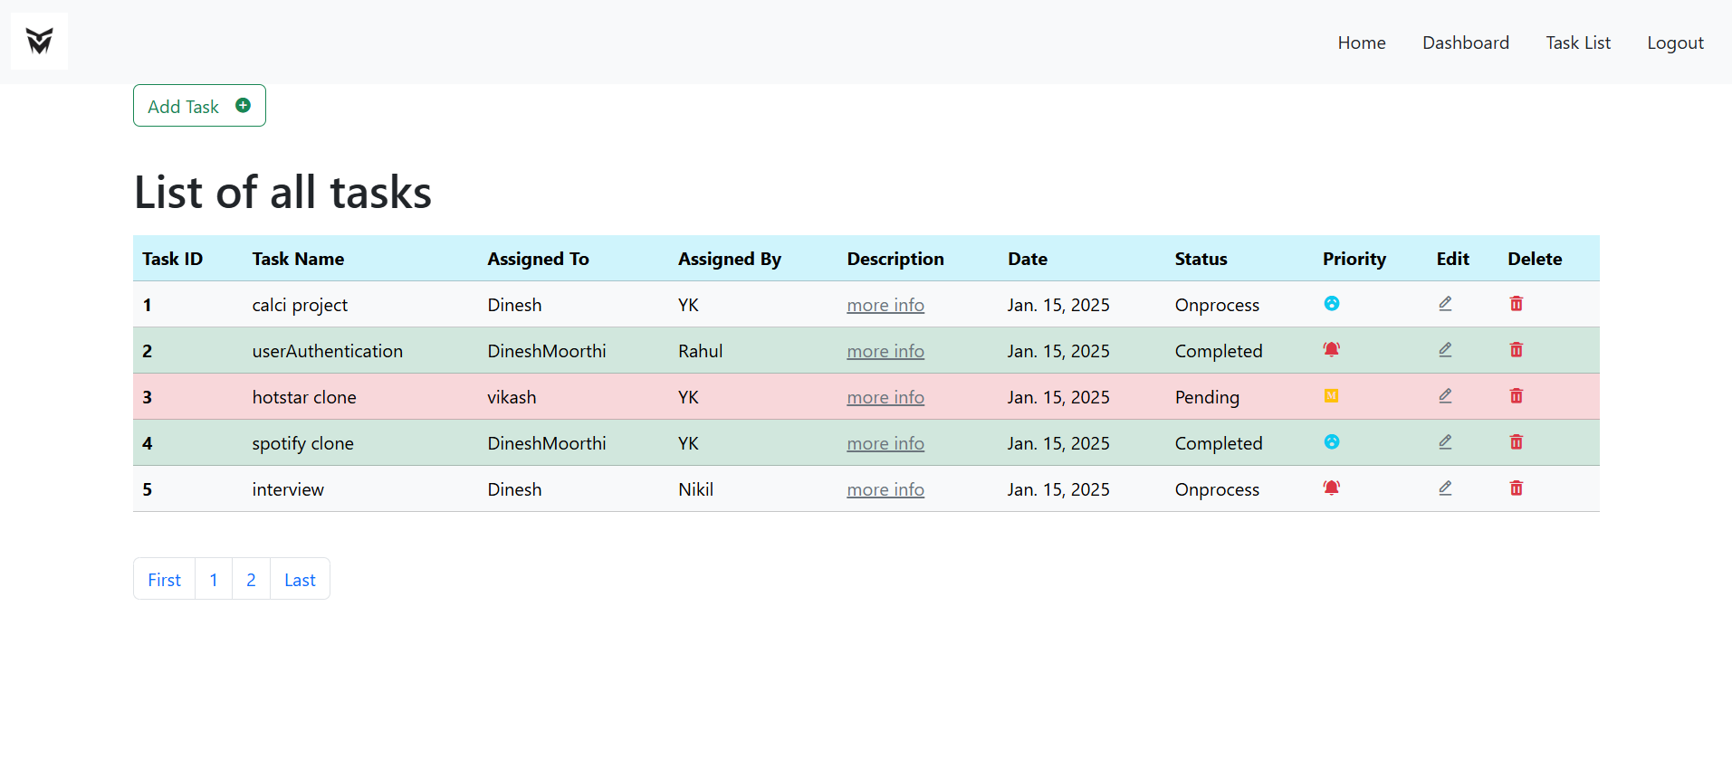Screen dimensions: 1732x777
Task: Go to Dashboard in navbar
Action: [x=1466, y=43]
